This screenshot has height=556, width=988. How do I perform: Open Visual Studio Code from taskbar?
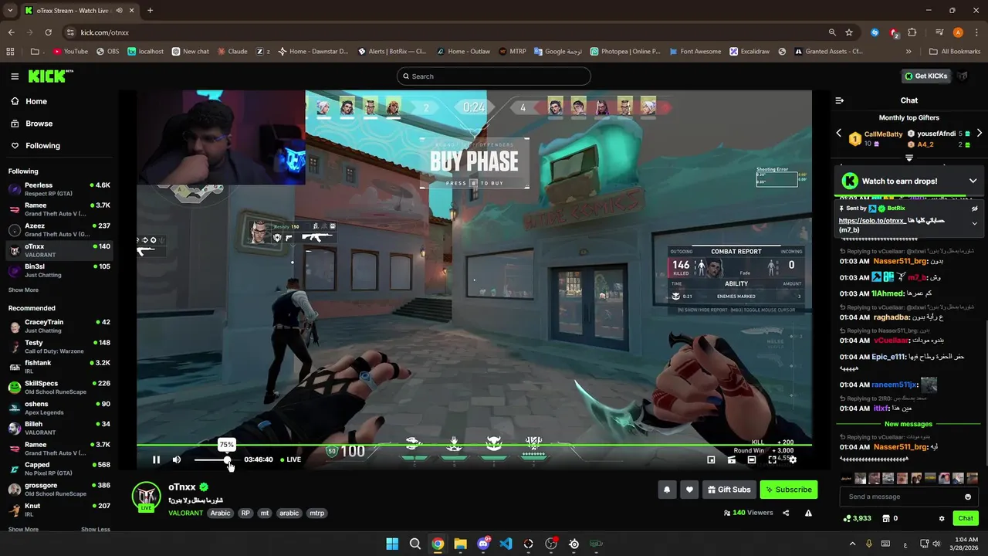pyautogui.click(x=506, y=544)
